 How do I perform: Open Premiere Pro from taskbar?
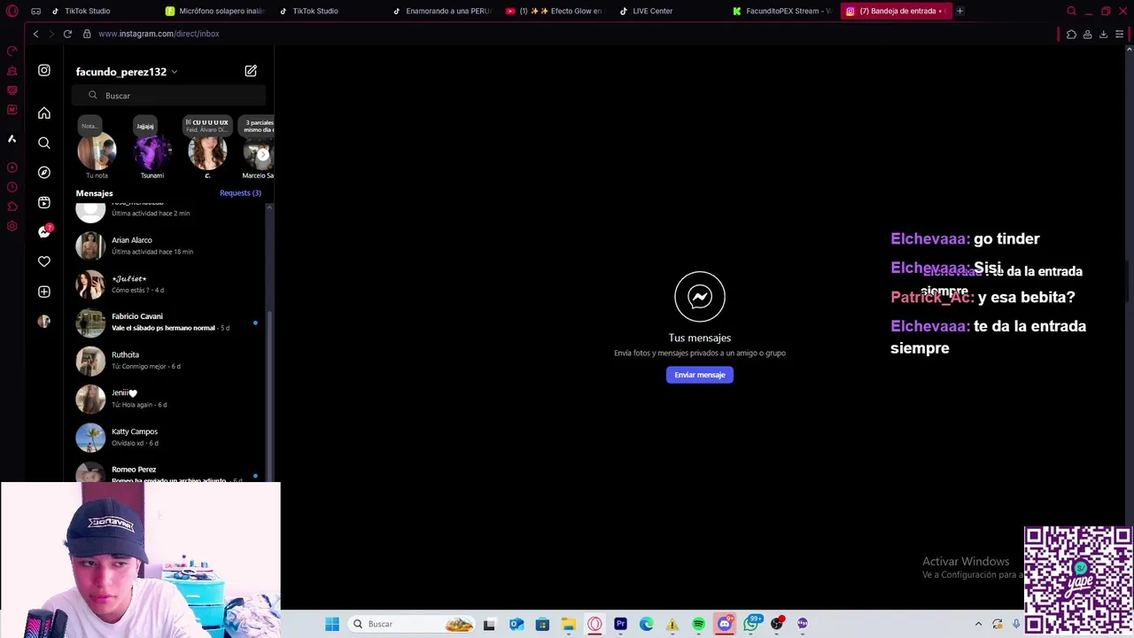pos(620,624)
